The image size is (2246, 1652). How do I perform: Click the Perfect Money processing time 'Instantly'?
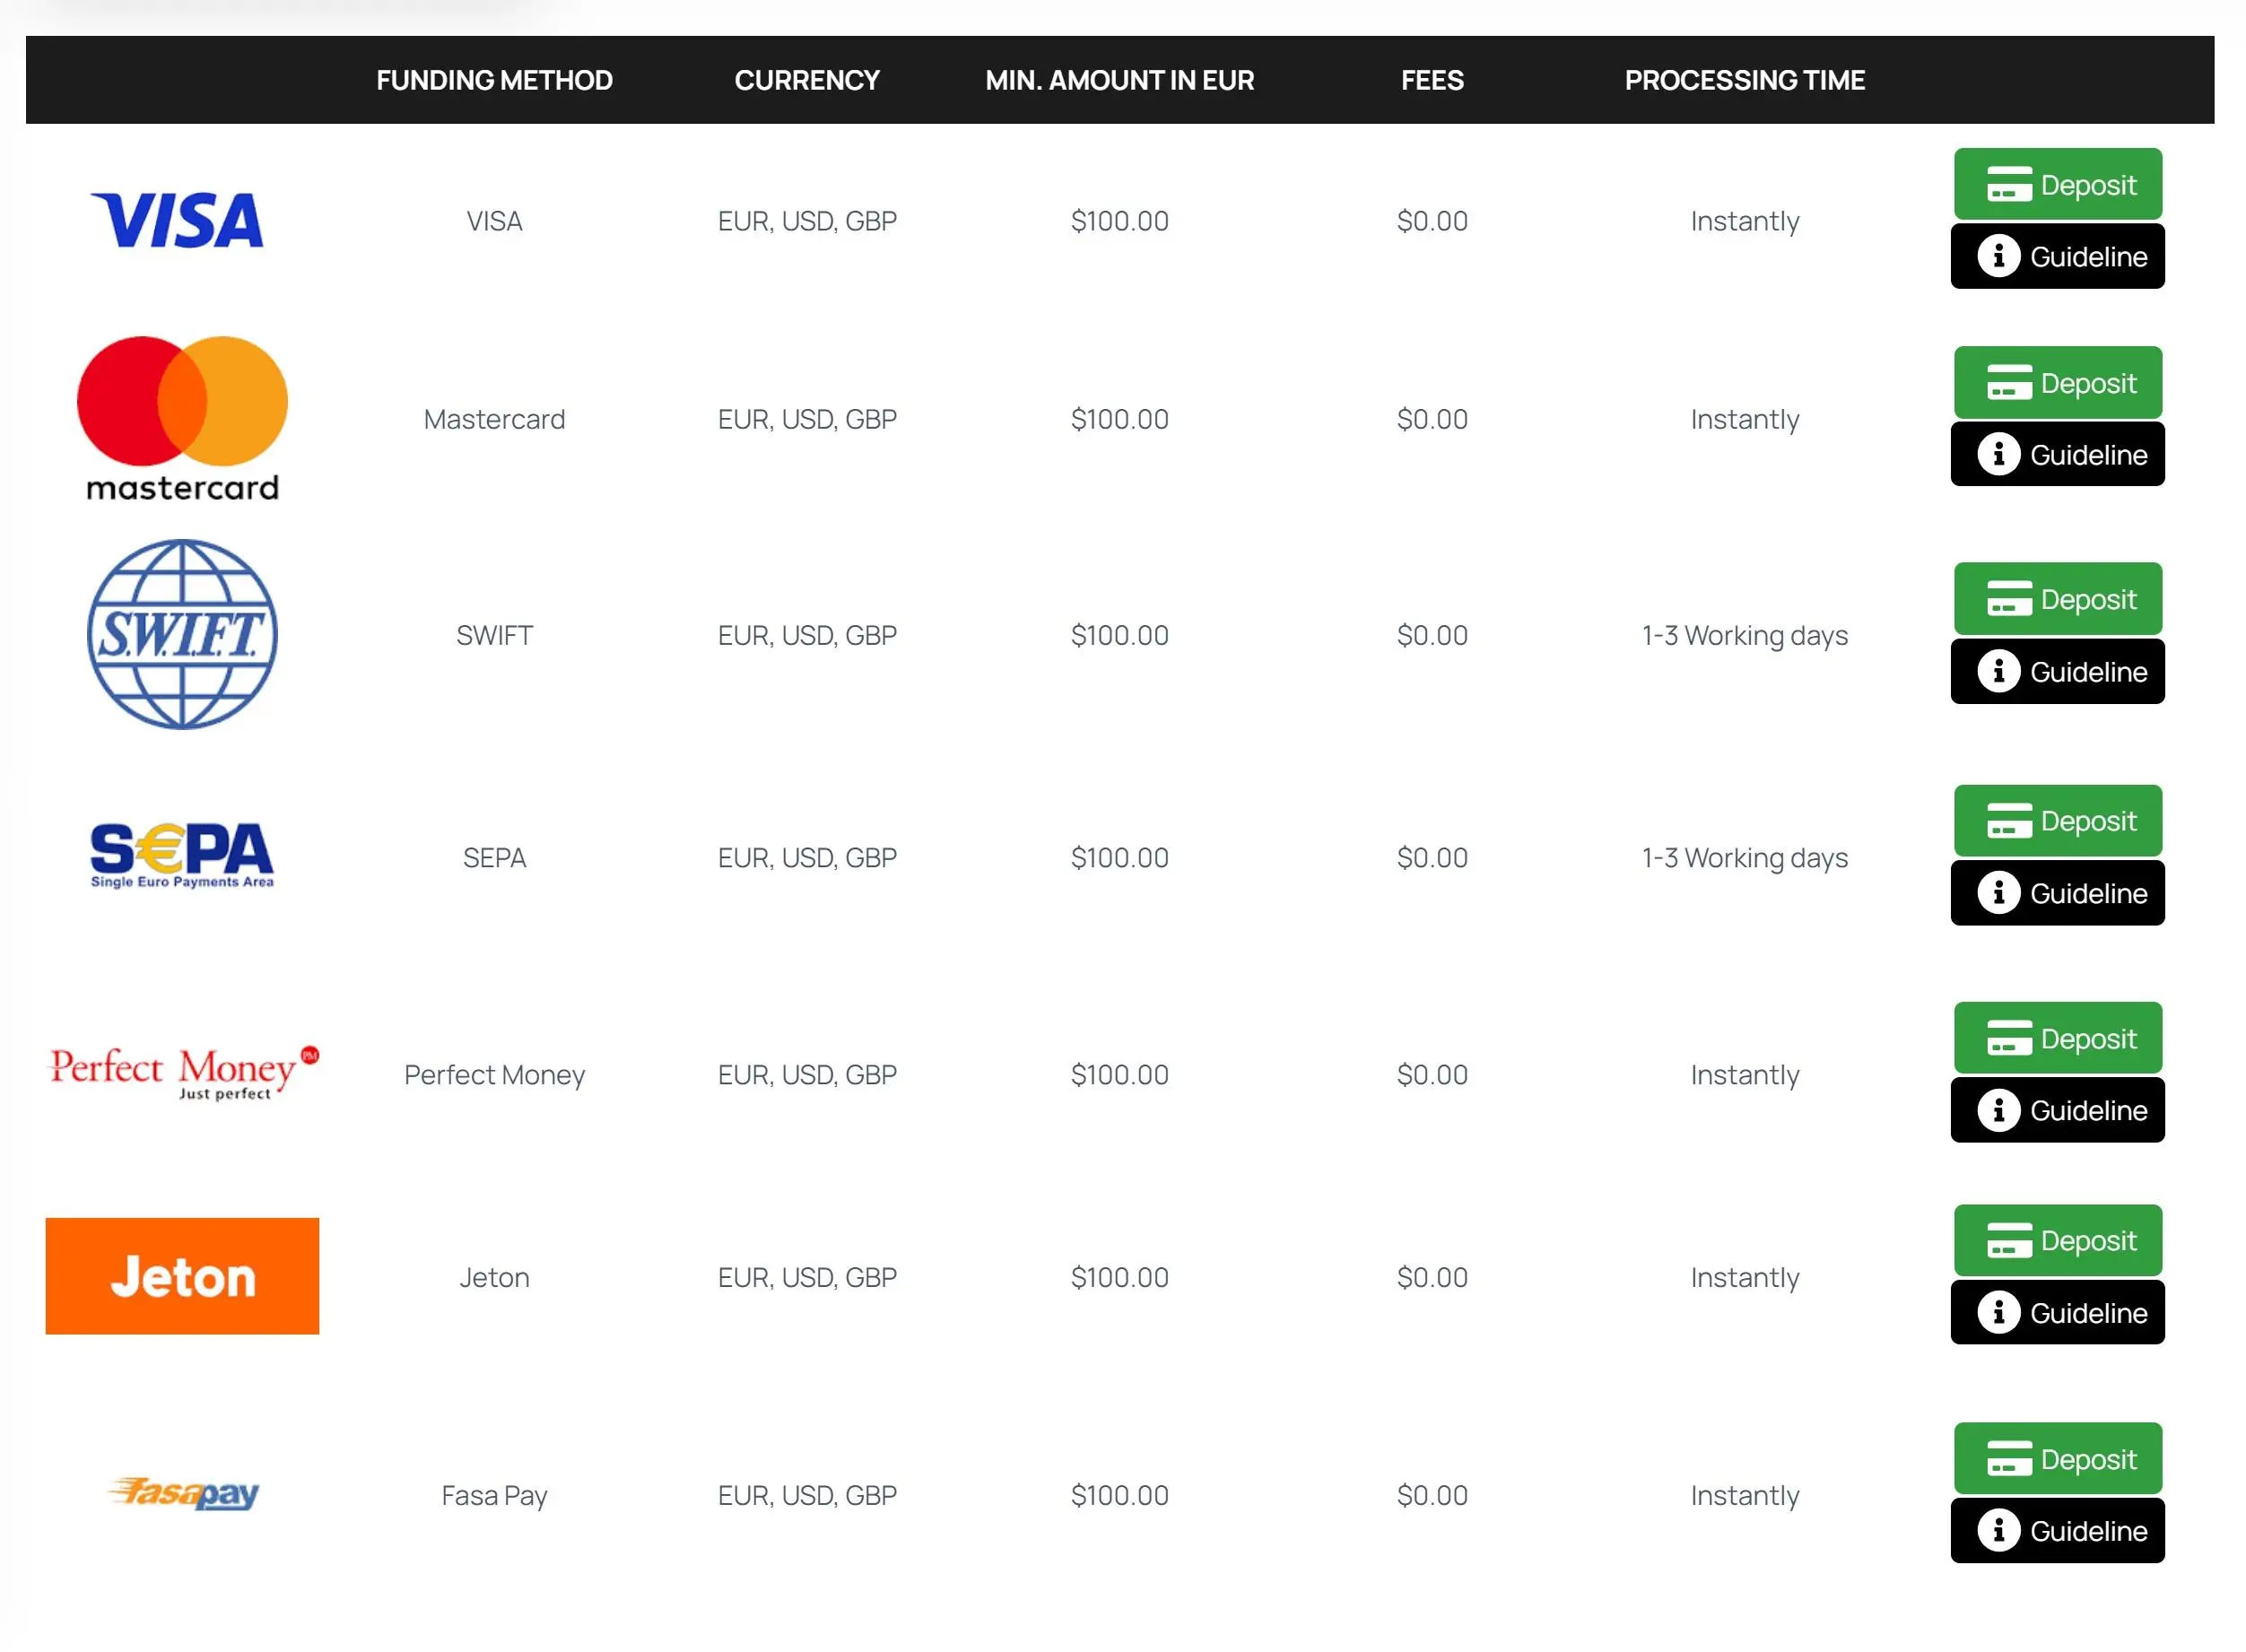click(x=1744, y=1075)
